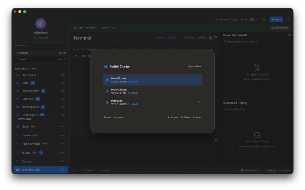Click the 3 clusters count text
Screen dimensions: 305x190
(118, 117)
